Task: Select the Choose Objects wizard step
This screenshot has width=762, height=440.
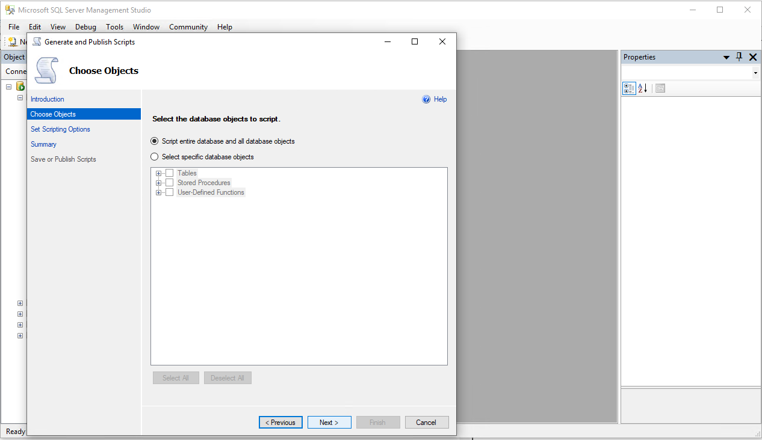Action: click(84, 114)
